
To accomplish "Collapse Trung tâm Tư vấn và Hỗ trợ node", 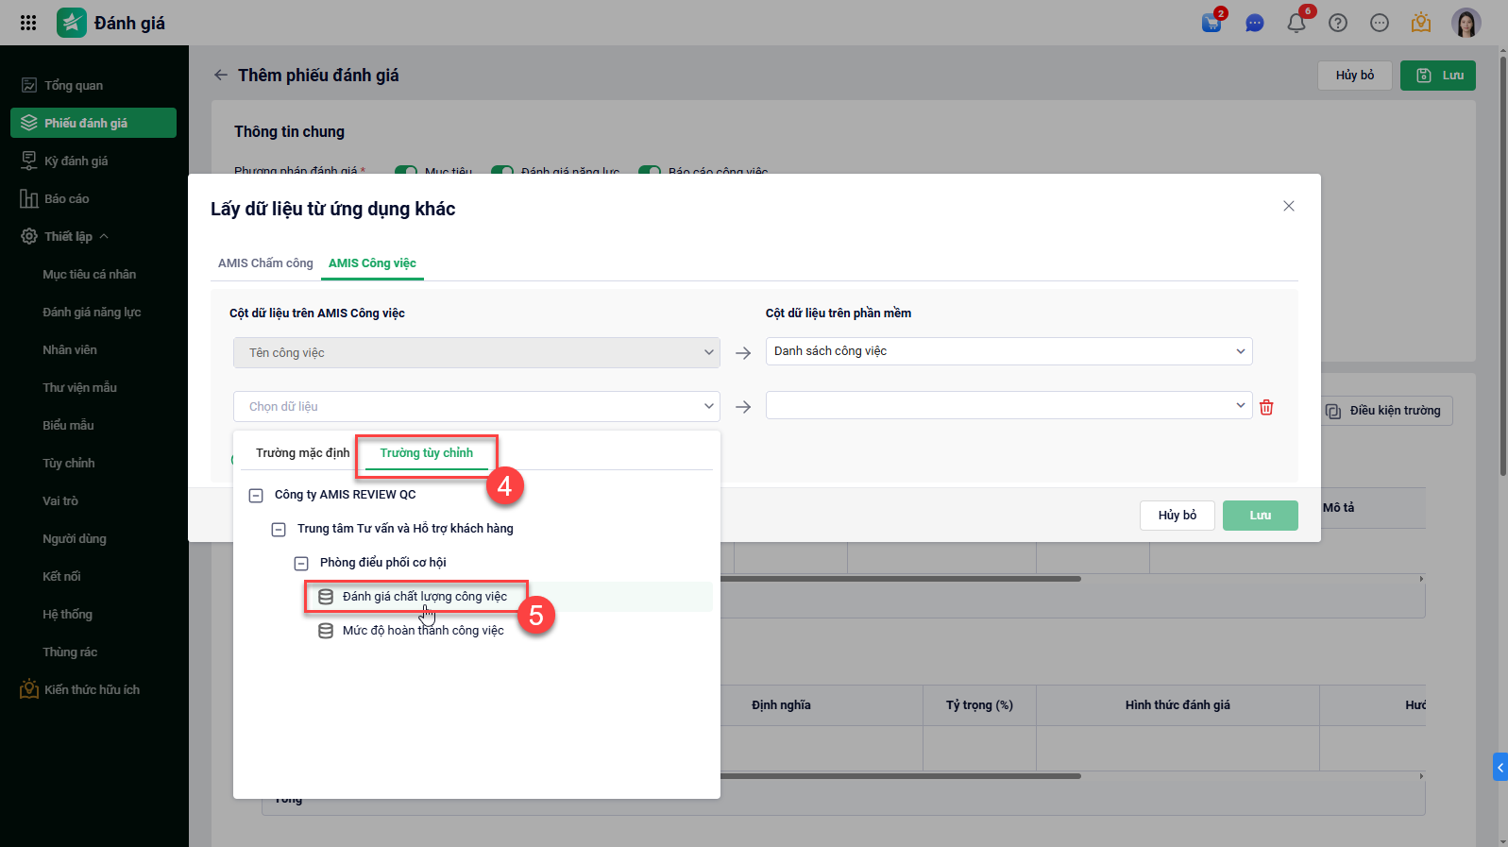I will pyautogui.click(x=279, y=529).
